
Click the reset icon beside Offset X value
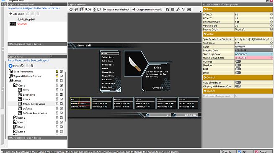click(271, 14)
